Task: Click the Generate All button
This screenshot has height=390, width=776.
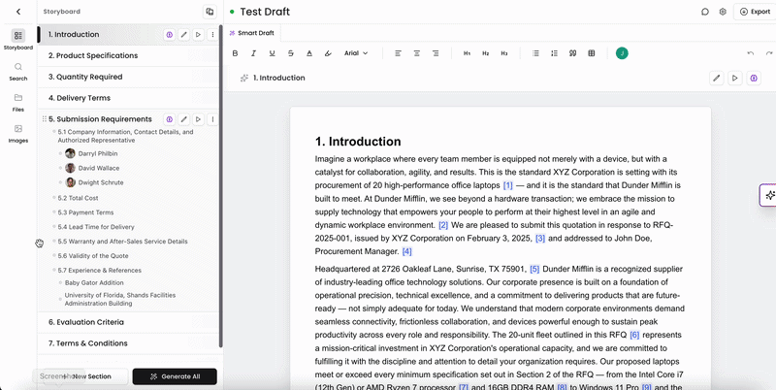Action: tap(175, 376)
